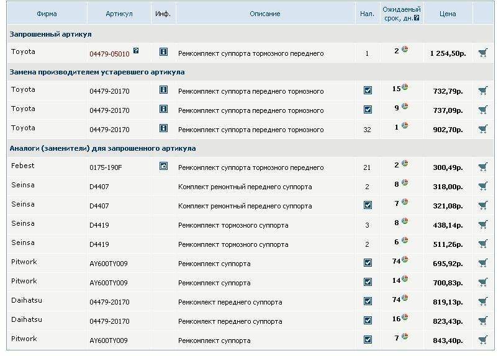
Task: Click the availability checkmark on the 737,09р. row
Action: click(368, 110)
